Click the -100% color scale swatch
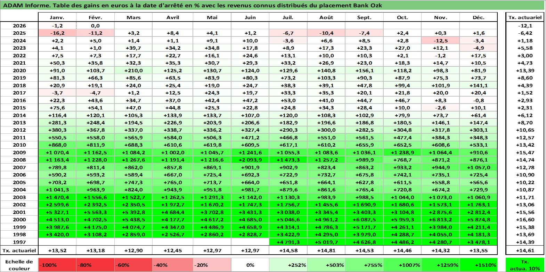Viewport: 546px width, 272px height. pyautogui.click(x=57, y=265)
